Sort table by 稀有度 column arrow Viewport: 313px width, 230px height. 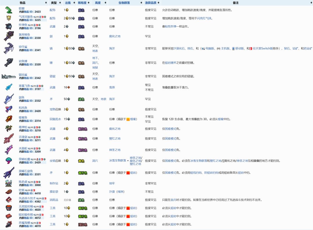88,3
